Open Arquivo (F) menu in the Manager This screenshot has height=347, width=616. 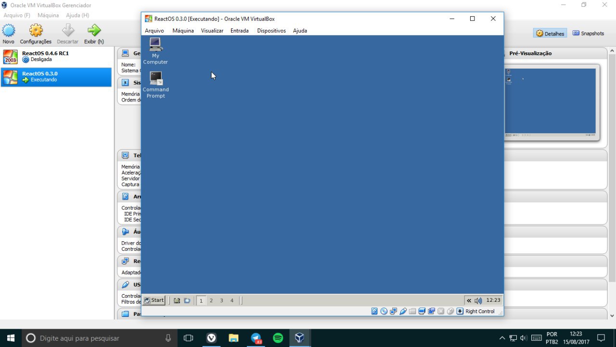pyautogui.click(x=17, y=15)
